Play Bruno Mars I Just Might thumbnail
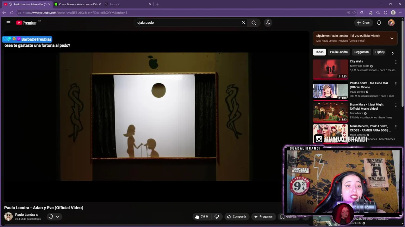 [330, 112]
